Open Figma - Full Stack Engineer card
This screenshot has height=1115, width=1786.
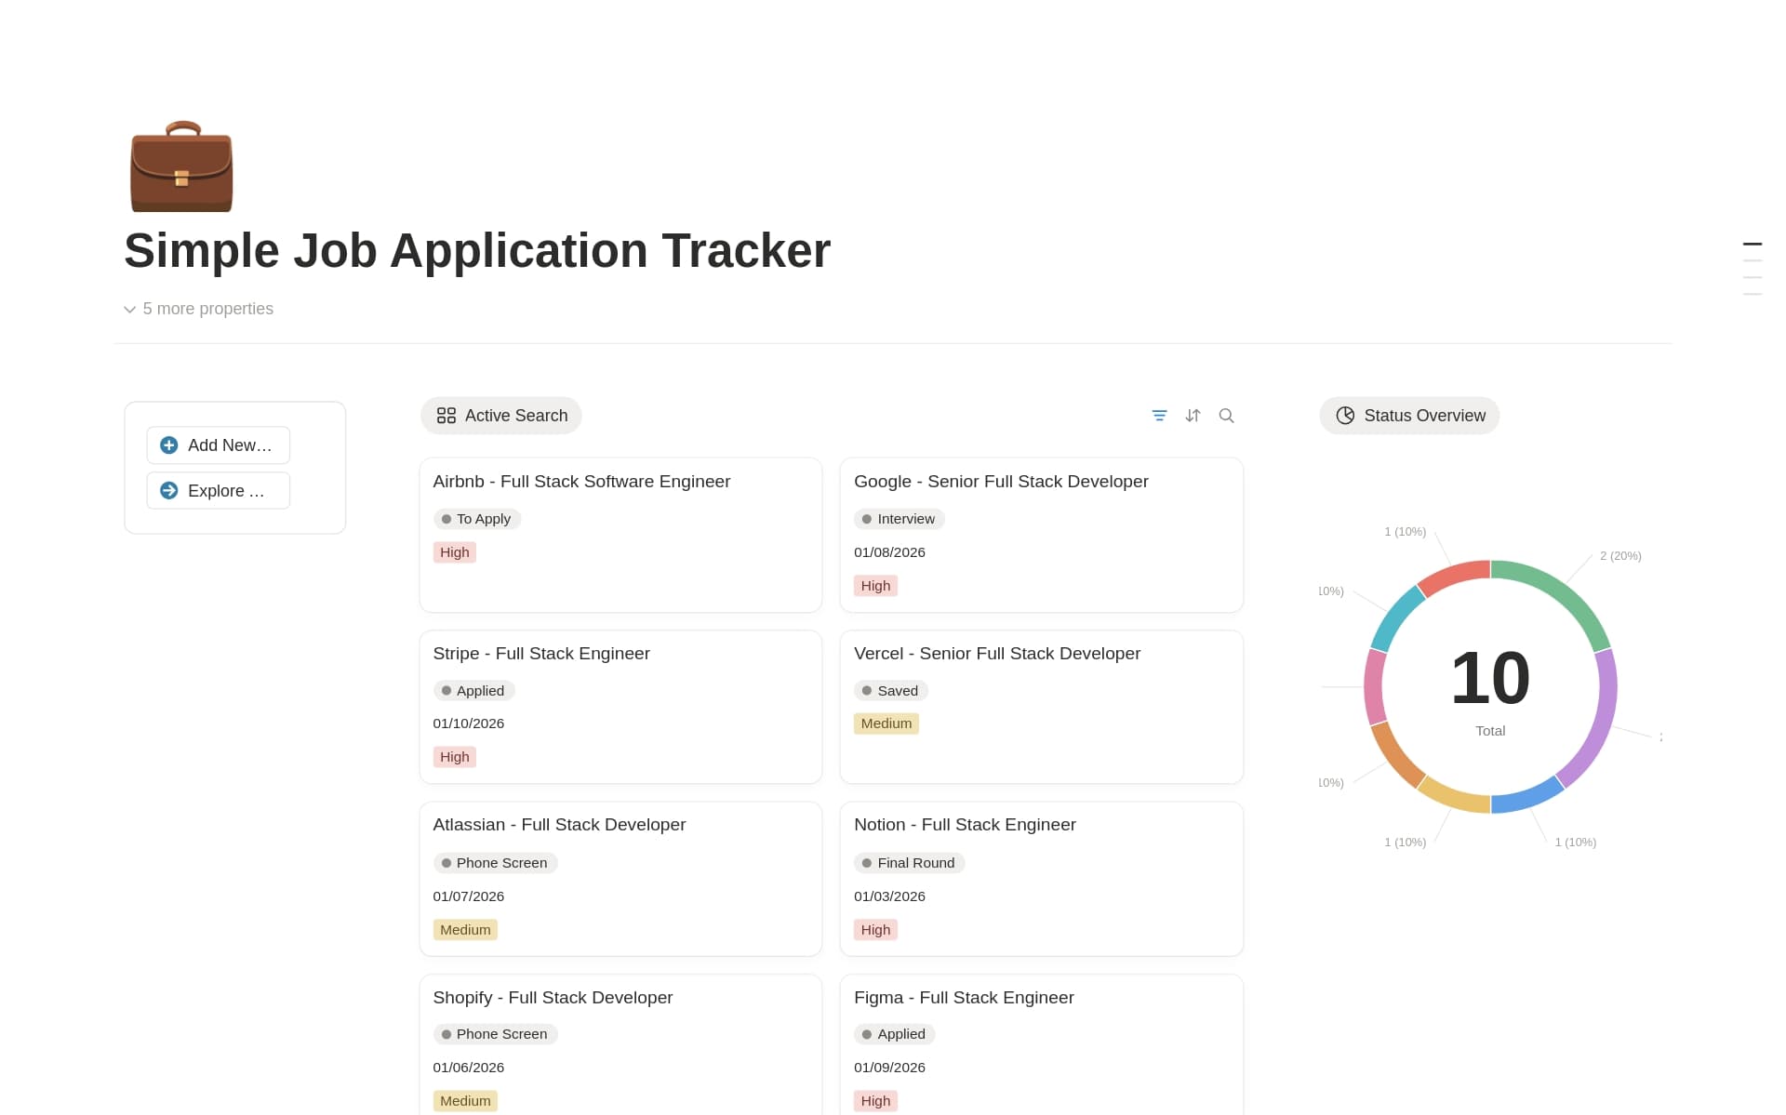point(1041,1044)
